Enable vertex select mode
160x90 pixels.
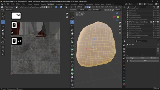[85, 7]
